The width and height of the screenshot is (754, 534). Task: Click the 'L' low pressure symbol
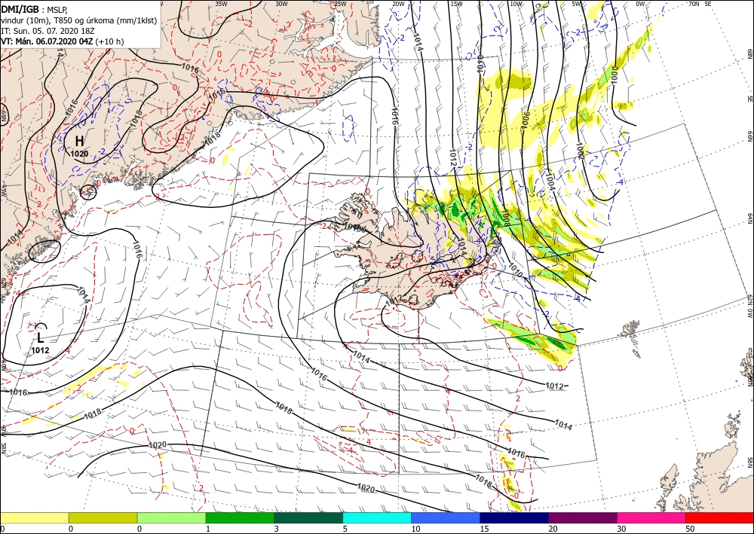[x=41, y=338]
